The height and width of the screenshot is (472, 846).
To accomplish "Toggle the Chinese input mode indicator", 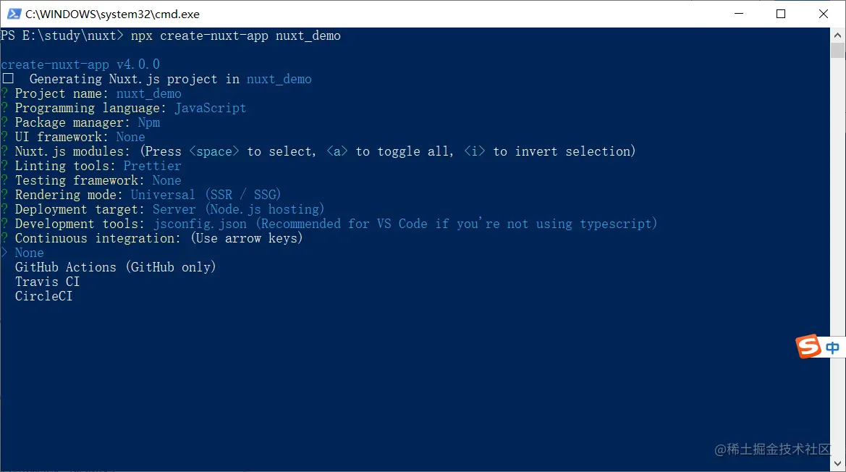I will click(x=832, y=347).
